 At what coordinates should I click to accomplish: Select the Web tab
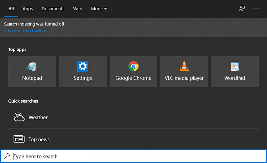tap(78, 9)
